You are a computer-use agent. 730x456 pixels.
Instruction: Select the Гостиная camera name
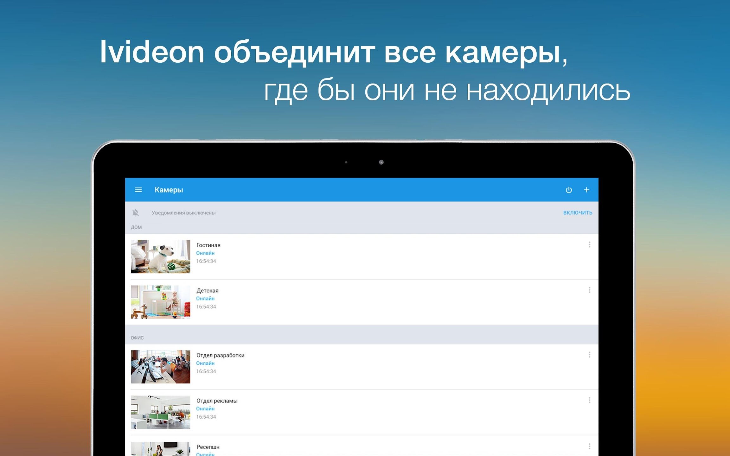point(208,245)
